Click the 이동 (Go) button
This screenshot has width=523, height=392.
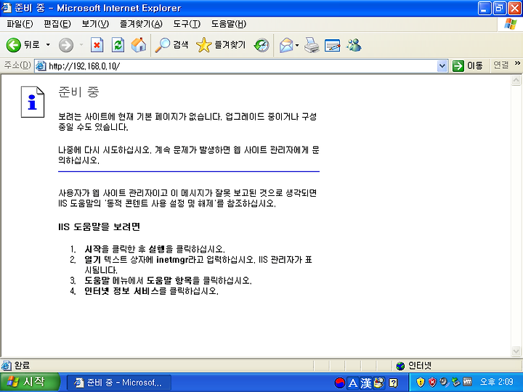point(468,65)
